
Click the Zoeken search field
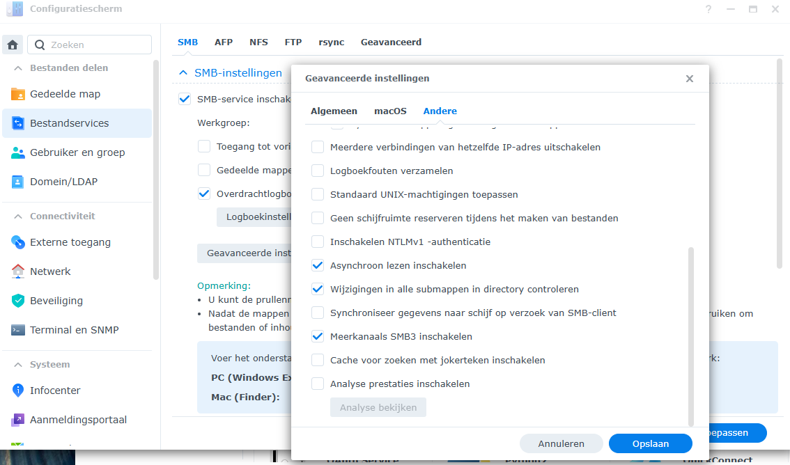90,45
